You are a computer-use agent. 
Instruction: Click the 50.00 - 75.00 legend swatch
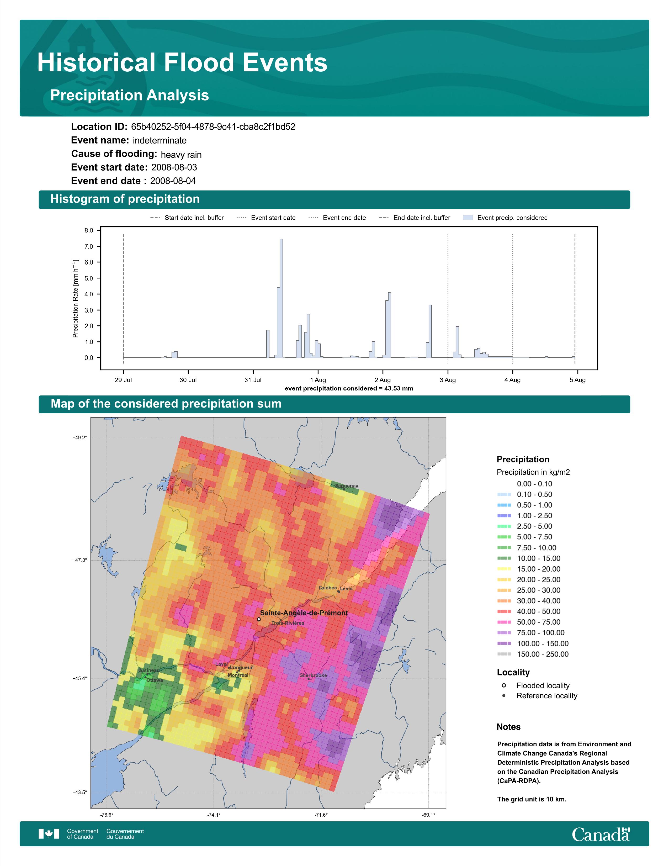pos(504,622)
